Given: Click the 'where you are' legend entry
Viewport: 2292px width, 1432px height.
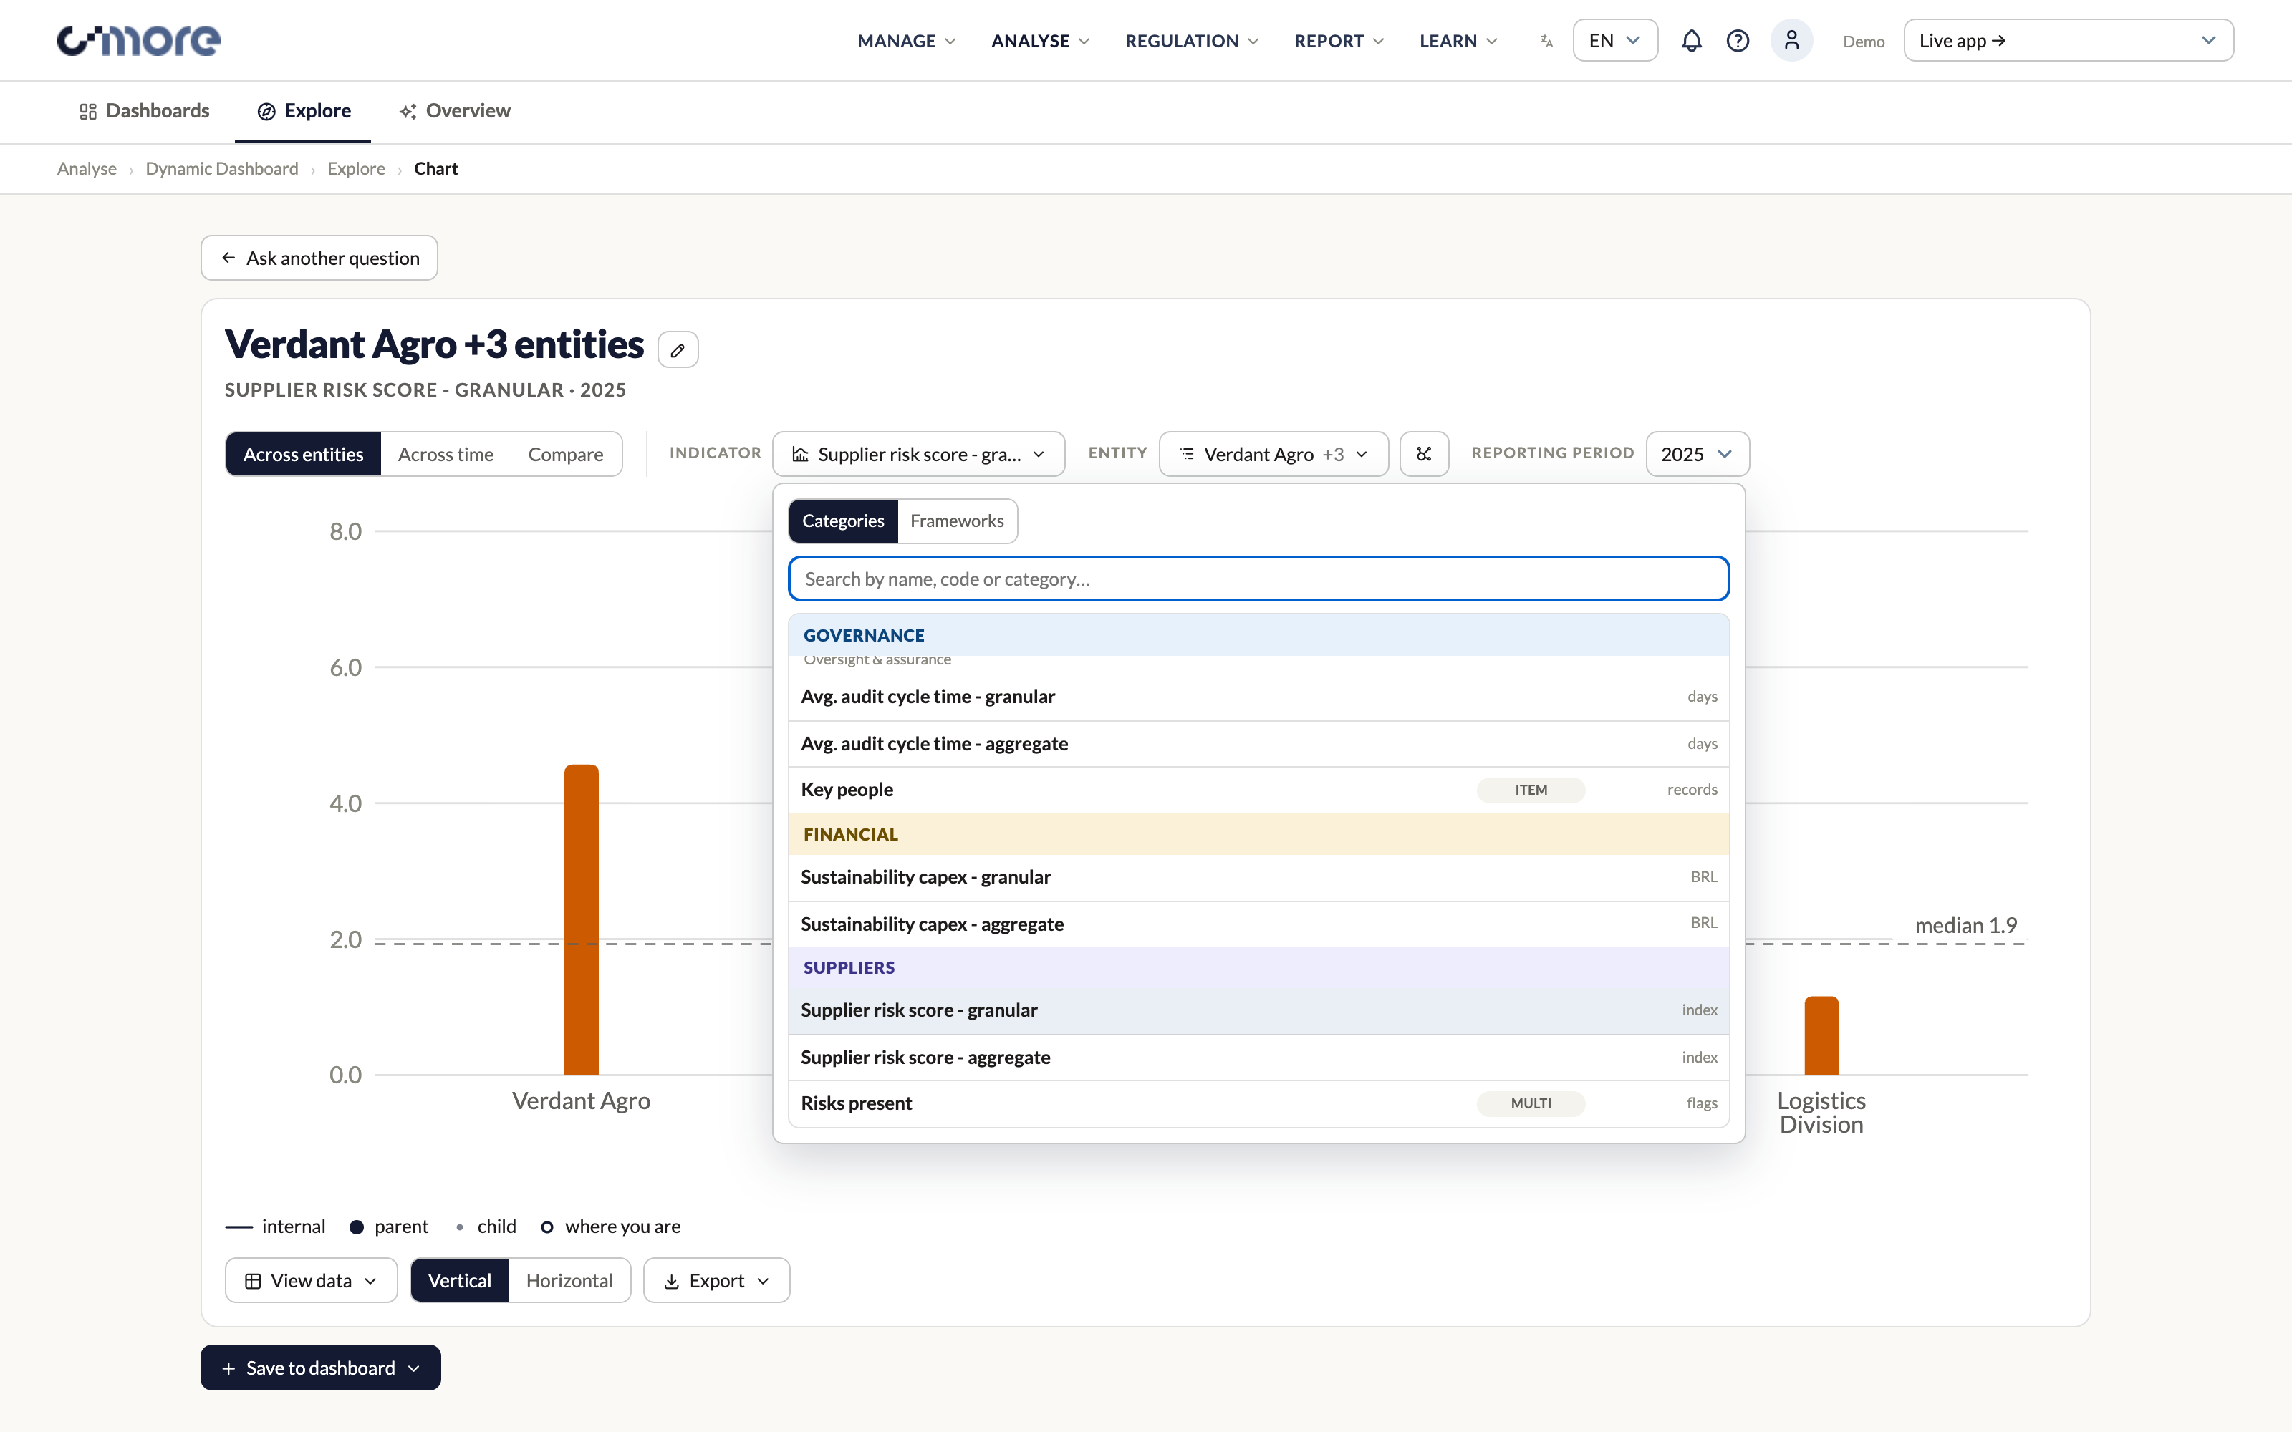Looking at the screenshot, I should (x=611, y=1227).
